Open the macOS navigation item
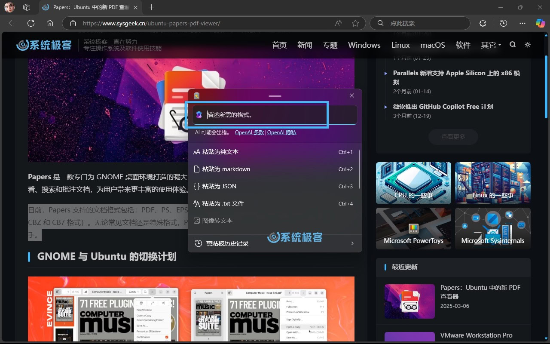The image size is (550, 344). pyautogui.click(x=433, y=45)
